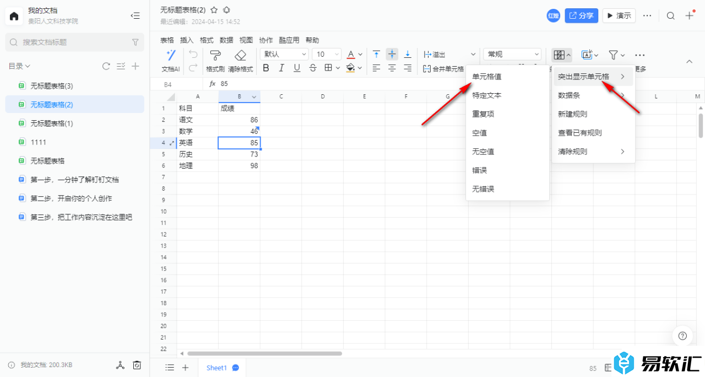Viewport: 705px width, 377px height.
Task: Refresh the 目录 directory list
Action: click(106, 66)
